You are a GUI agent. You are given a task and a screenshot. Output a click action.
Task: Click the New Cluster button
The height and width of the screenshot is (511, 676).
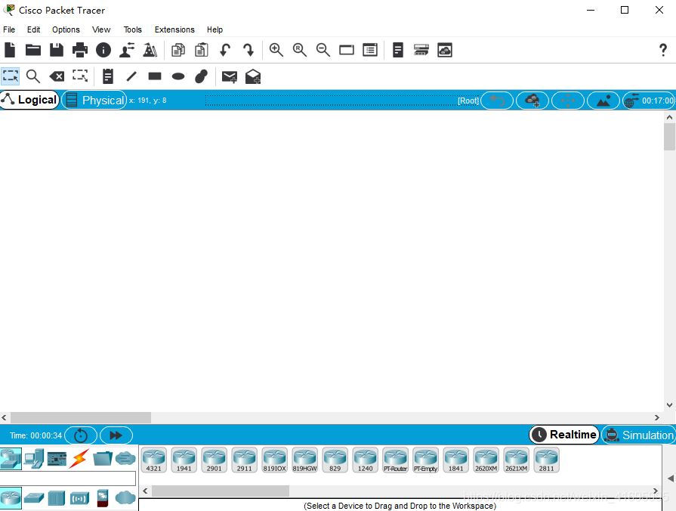532,101
